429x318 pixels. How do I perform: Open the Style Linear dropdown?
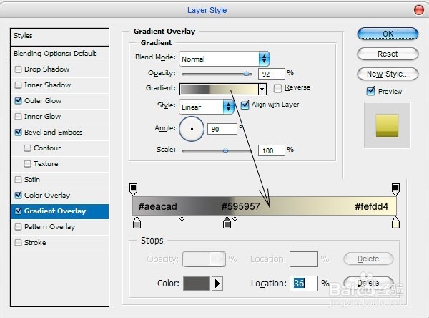point(228,107)
